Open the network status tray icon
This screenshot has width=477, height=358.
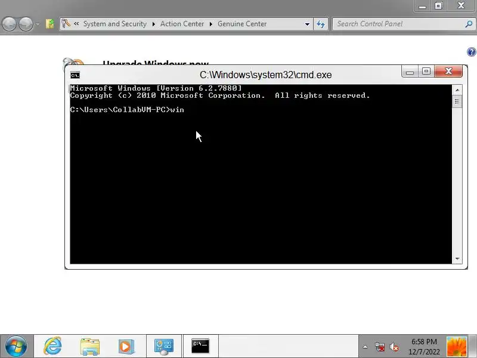tap(380, 347)
